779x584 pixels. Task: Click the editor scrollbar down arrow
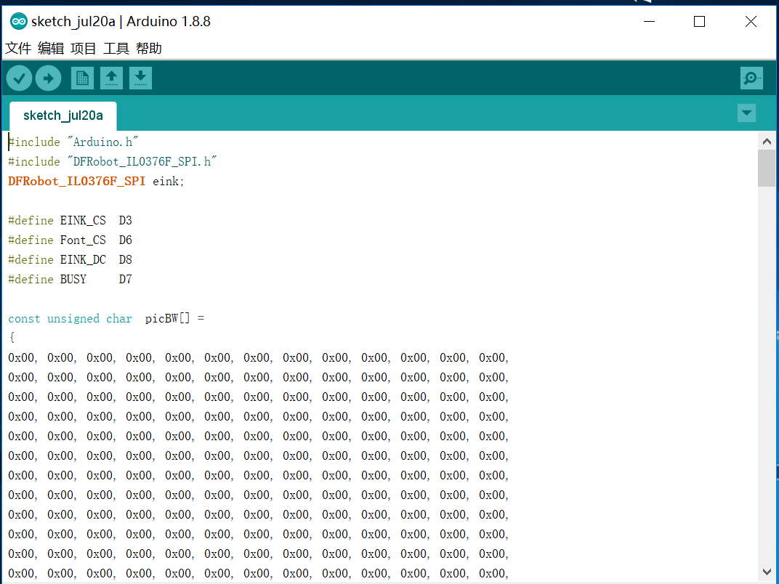click(x=767, y=572)
